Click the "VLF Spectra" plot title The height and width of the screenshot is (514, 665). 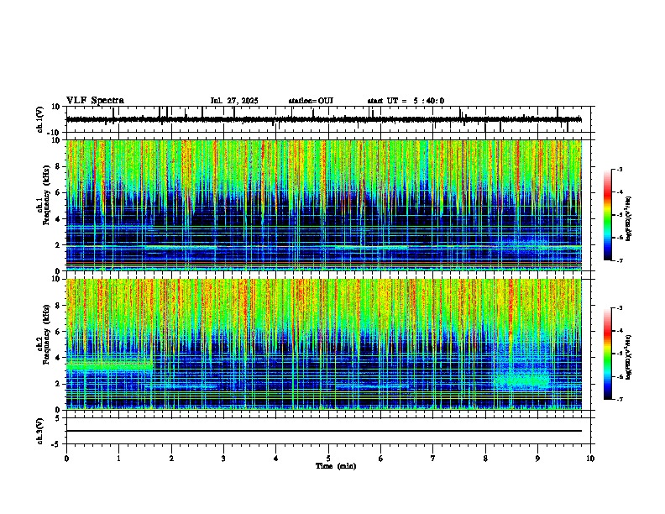[95, 101]
